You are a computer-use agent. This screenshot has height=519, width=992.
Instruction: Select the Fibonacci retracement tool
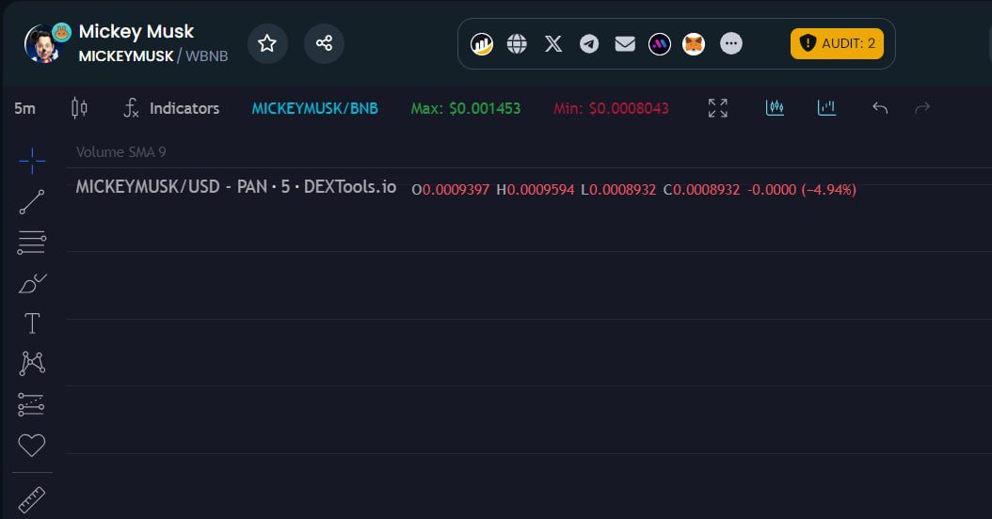pyautogui.click(x=32, y=243)
